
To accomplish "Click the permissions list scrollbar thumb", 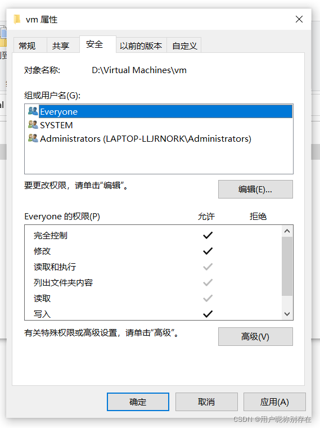I will click(x=287, y=266).
